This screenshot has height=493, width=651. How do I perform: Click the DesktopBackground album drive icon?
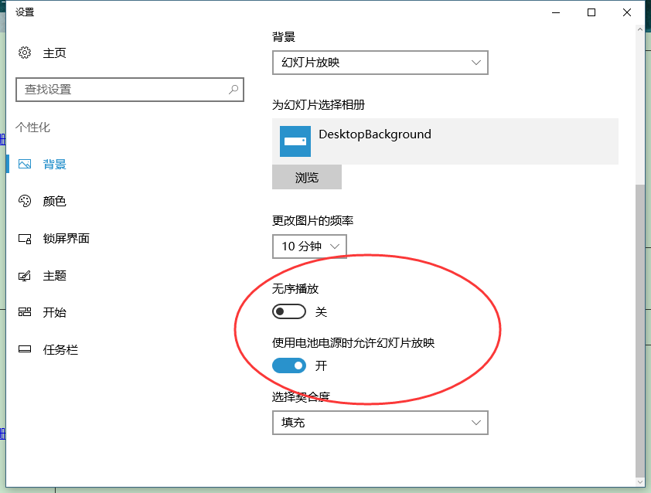pyautogui.click(x=295, y=141)
